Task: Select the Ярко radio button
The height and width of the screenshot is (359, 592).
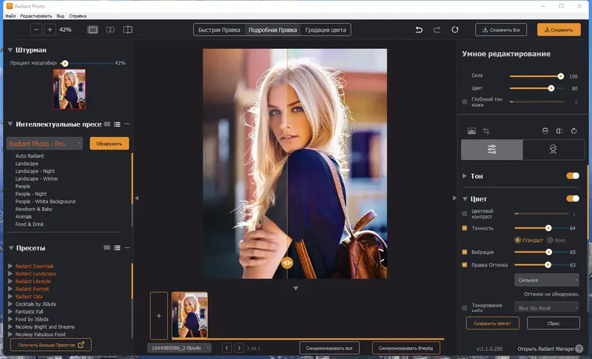Action: (x=550, y=240)
